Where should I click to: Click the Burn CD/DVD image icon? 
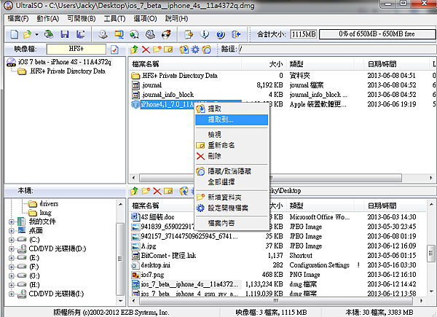pos(166,34)
